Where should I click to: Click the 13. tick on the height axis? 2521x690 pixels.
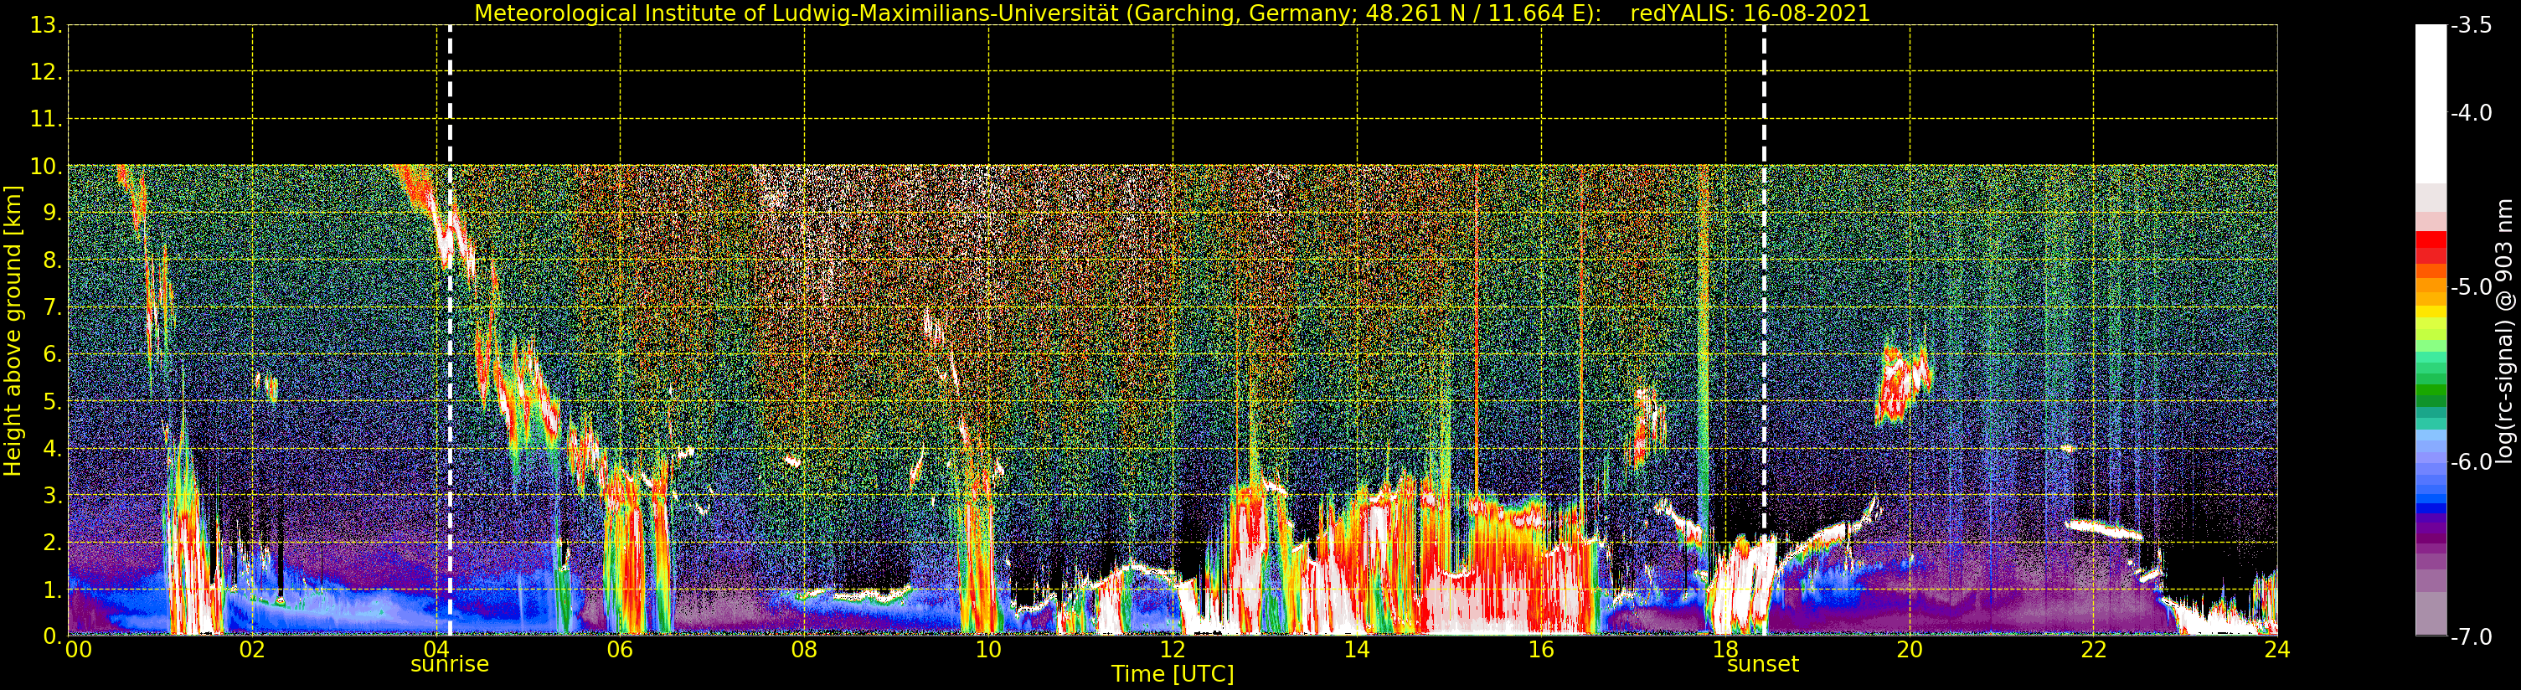[x=46, y=25]
